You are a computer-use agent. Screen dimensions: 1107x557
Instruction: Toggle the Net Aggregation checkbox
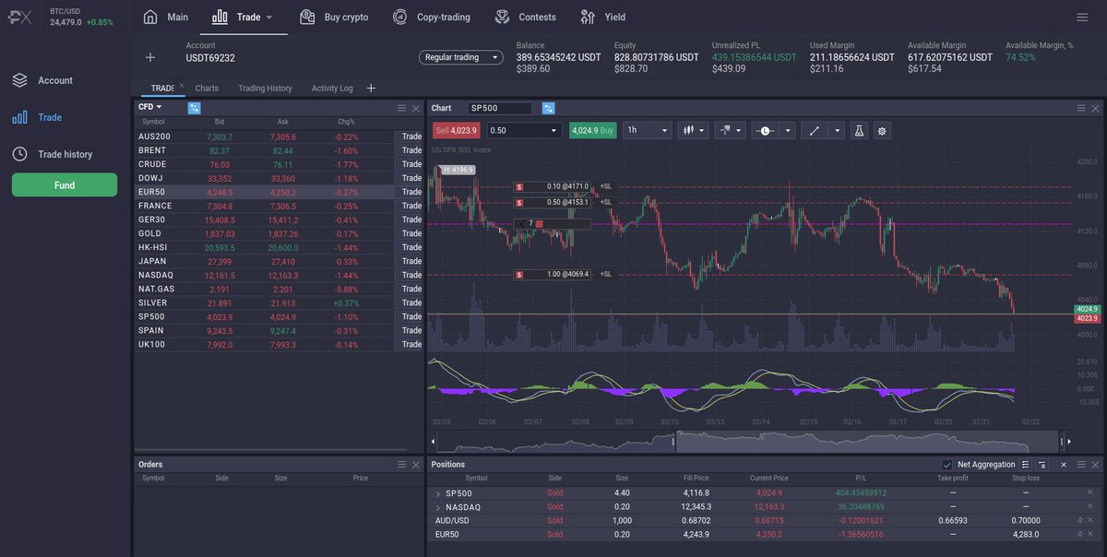[946, 465]
